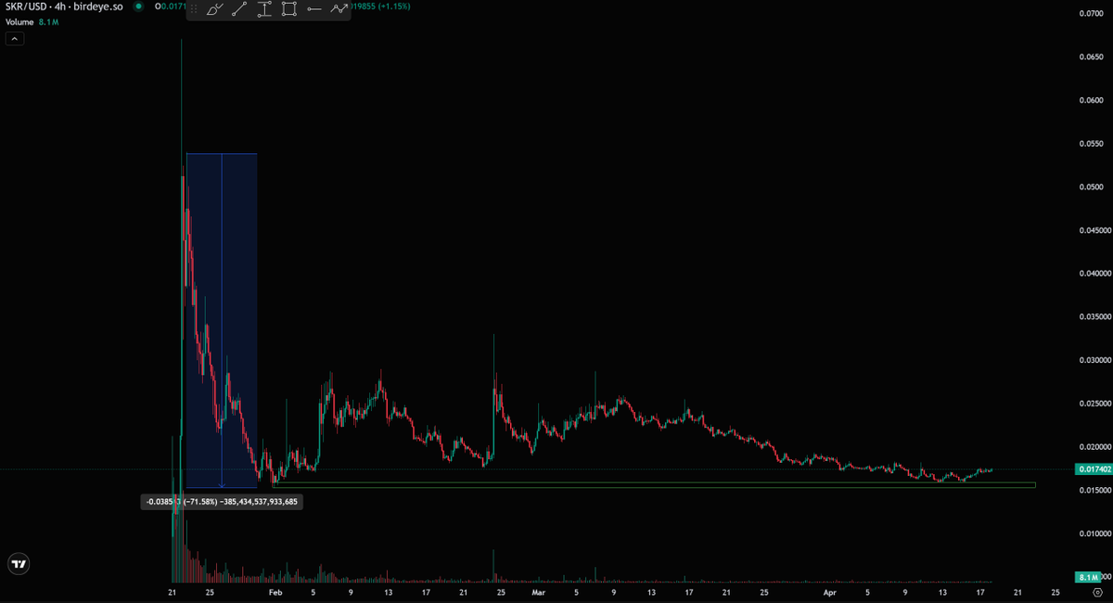Select the Horizontal Ray tool

click(316, 10)
